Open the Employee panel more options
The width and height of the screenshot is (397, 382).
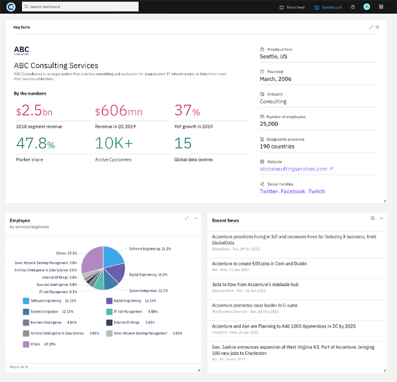click(x=195, y=218)
